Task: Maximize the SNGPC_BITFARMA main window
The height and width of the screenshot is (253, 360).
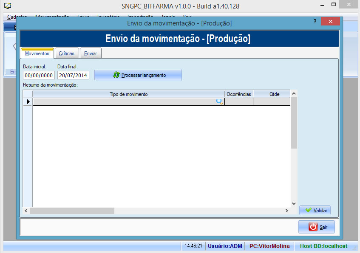Action: pyautogui.click(x=334, y=5)
